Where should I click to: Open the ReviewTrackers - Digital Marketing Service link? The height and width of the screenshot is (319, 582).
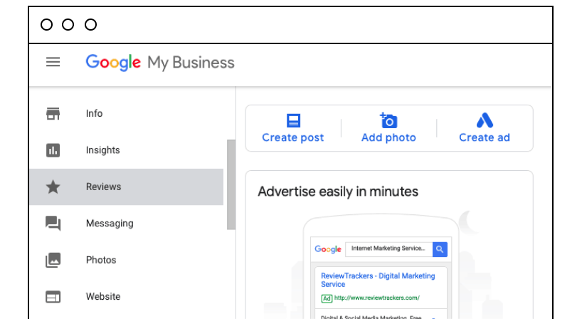pyautogui.click(x=378, y=280)
